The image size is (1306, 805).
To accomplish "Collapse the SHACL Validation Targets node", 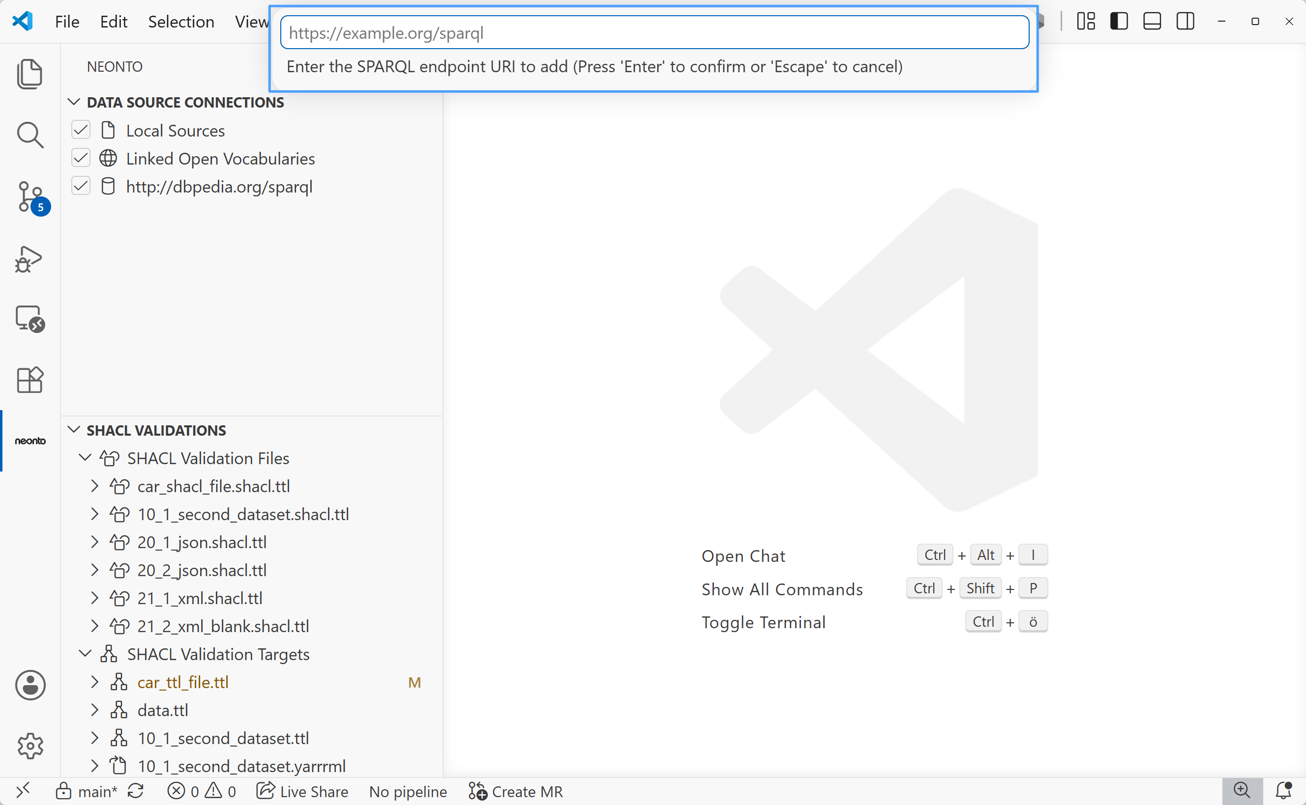I will pyautogui.click(x=85, y=654).
